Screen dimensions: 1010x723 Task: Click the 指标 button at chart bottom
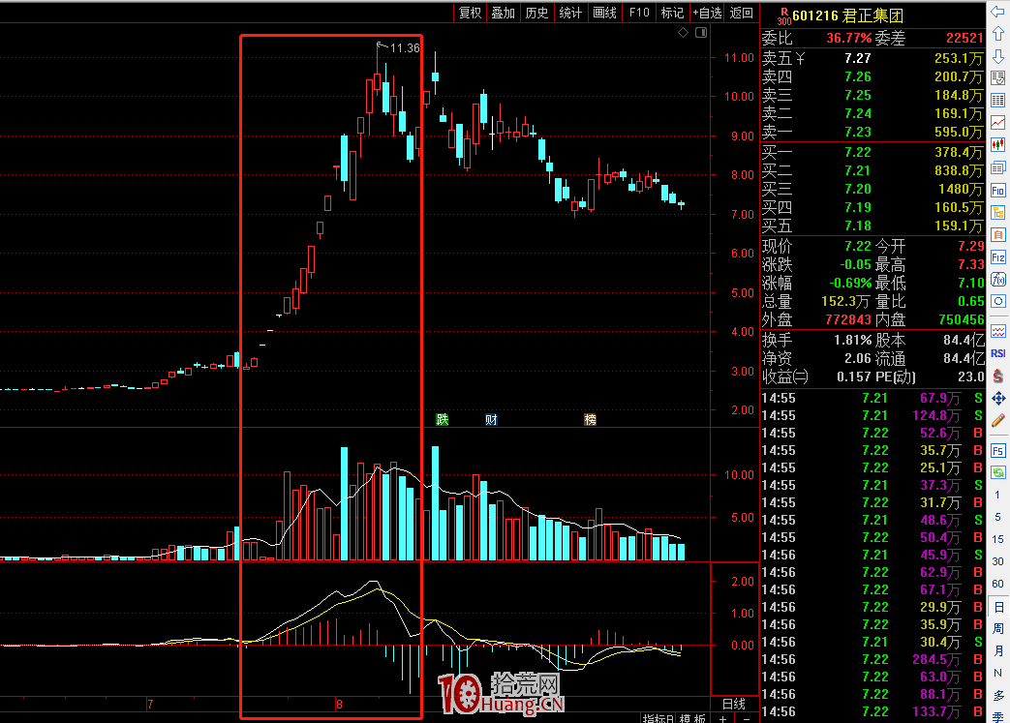658,718
